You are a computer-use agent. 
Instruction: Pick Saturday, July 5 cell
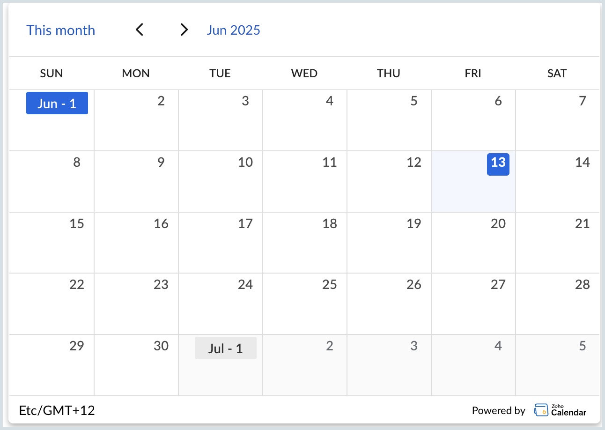(557, 365)
